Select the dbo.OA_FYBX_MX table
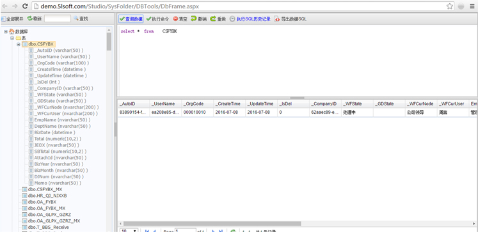Image resolution: width=478 pixels, height=232 pixels. click(x=47, y=208)
